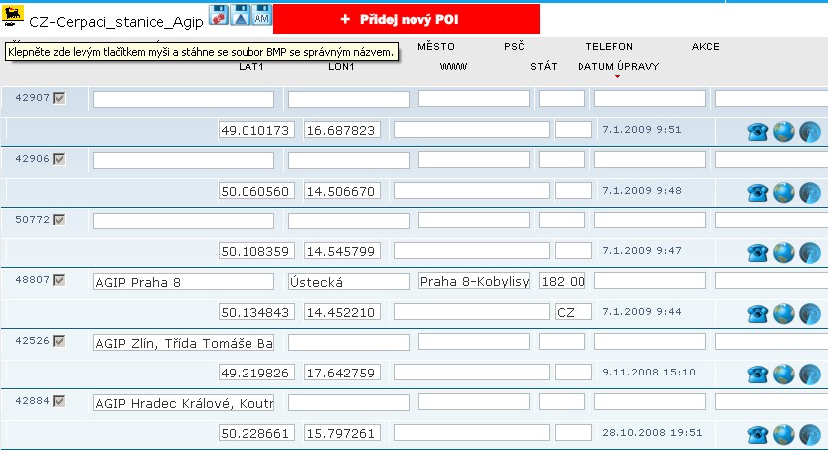Open globe icon for AGIP Zlín row
Screen dimensions: 828x450
click(x=784, y=375)
